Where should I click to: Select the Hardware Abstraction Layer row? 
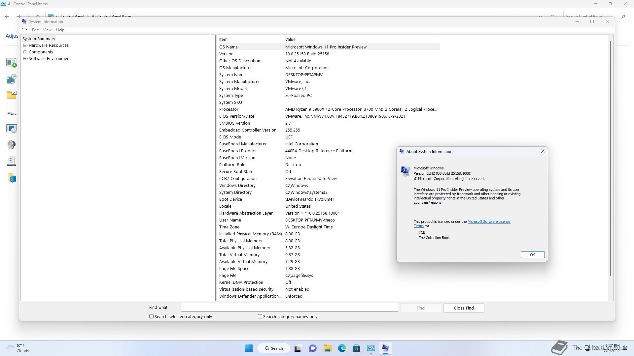click(x=329, y=213)
